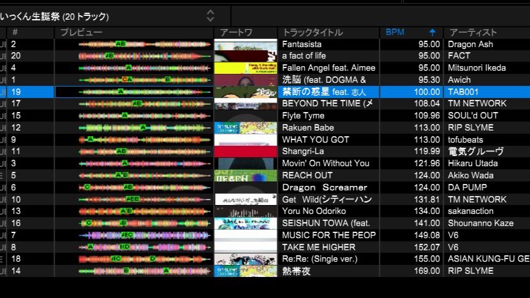The height and width of the screenshot is (298, 530).
Task: Click the playlist title いっくん生誕祭 (20 トラック)
Action: 54,16
